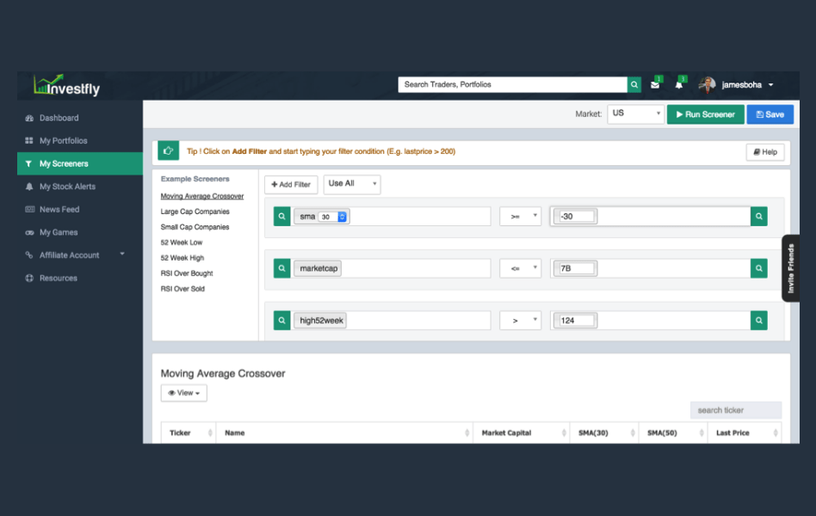Open RSI Over Bought example screener
The height and width of the screenshot is (516, 816).
(x=186, y=273)
